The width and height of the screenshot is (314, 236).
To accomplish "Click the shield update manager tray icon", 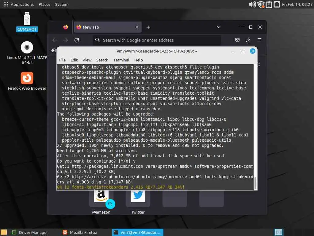I will coord(261,4).
